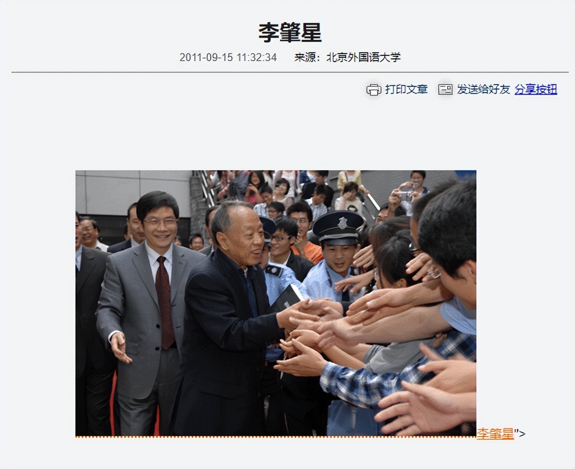Select the 打印文章 print article text
Viewport: 575px width, 469px height.
pyautogui.click(x=406, y=89)
